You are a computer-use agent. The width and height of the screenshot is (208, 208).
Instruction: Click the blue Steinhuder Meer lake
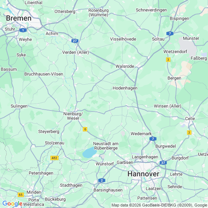click(89, 152)
